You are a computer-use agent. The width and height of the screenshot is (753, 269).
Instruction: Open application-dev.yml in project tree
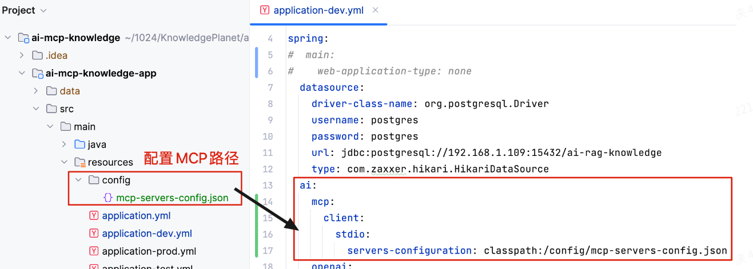coord(147,233)
